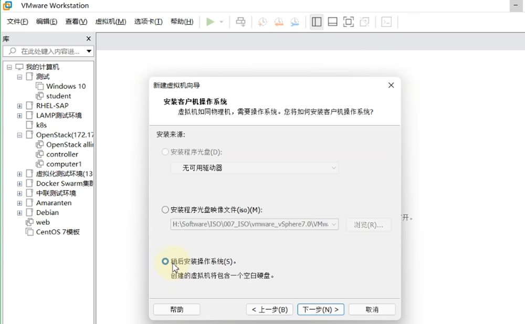
Task: Proceed with 下一步(N) button
Action: [x=321, y=310]
